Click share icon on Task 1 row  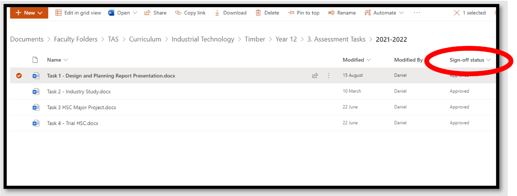point(315,75)
